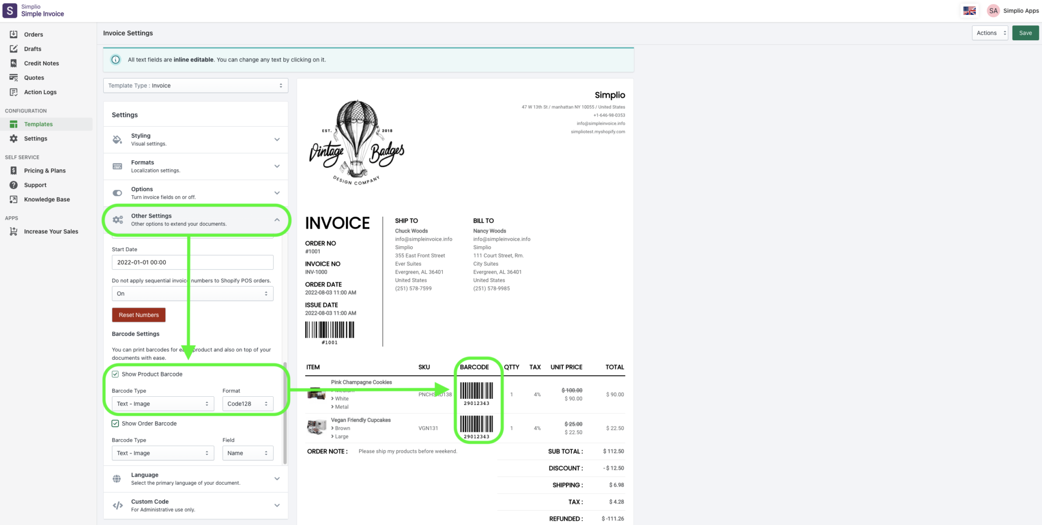This screenshot has width=1042, height=525.
Task: Click the Styling paintbrush icon
Action: (118, 139)
